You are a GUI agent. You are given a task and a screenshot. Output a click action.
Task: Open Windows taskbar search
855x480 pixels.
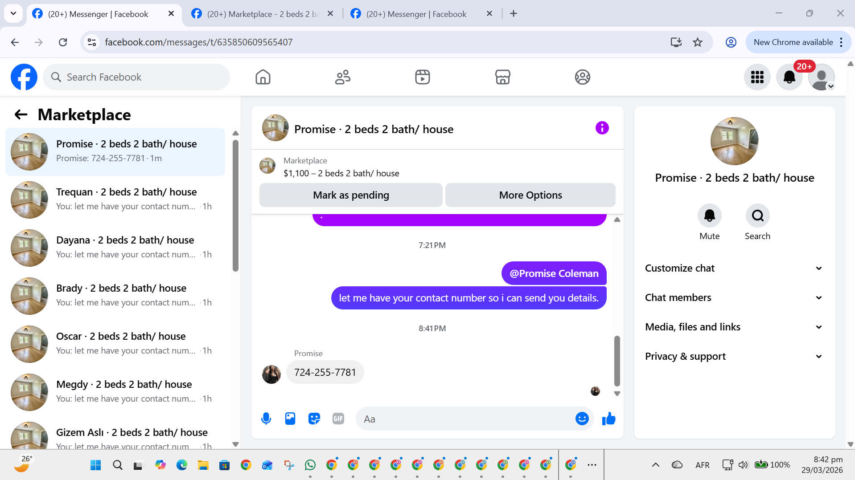[x=118, y=465]
